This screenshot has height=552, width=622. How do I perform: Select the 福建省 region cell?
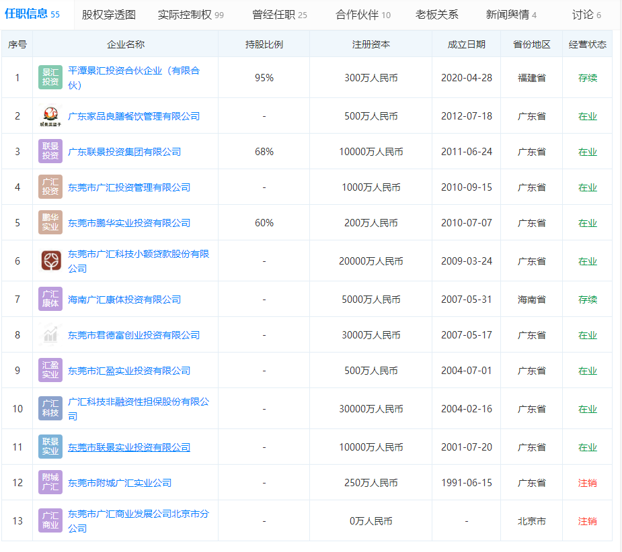pos(531,78)
